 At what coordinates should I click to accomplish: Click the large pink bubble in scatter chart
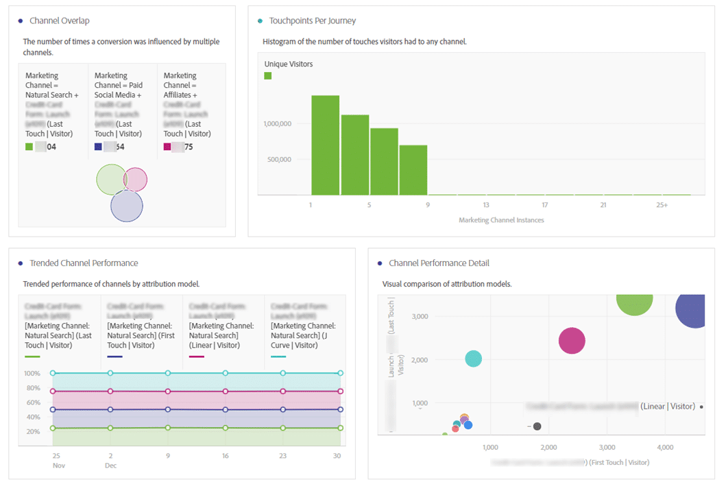(x=572, y=341)
